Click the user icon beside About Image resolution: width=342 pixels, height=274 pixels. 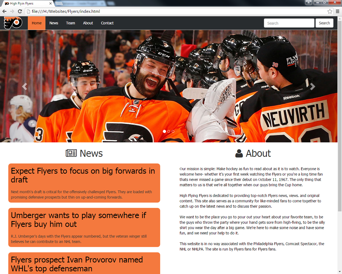(239, 153)
